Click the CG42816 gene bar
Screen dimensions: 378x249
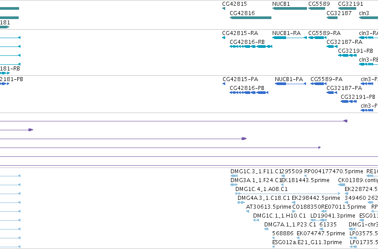tap(251, 18)
